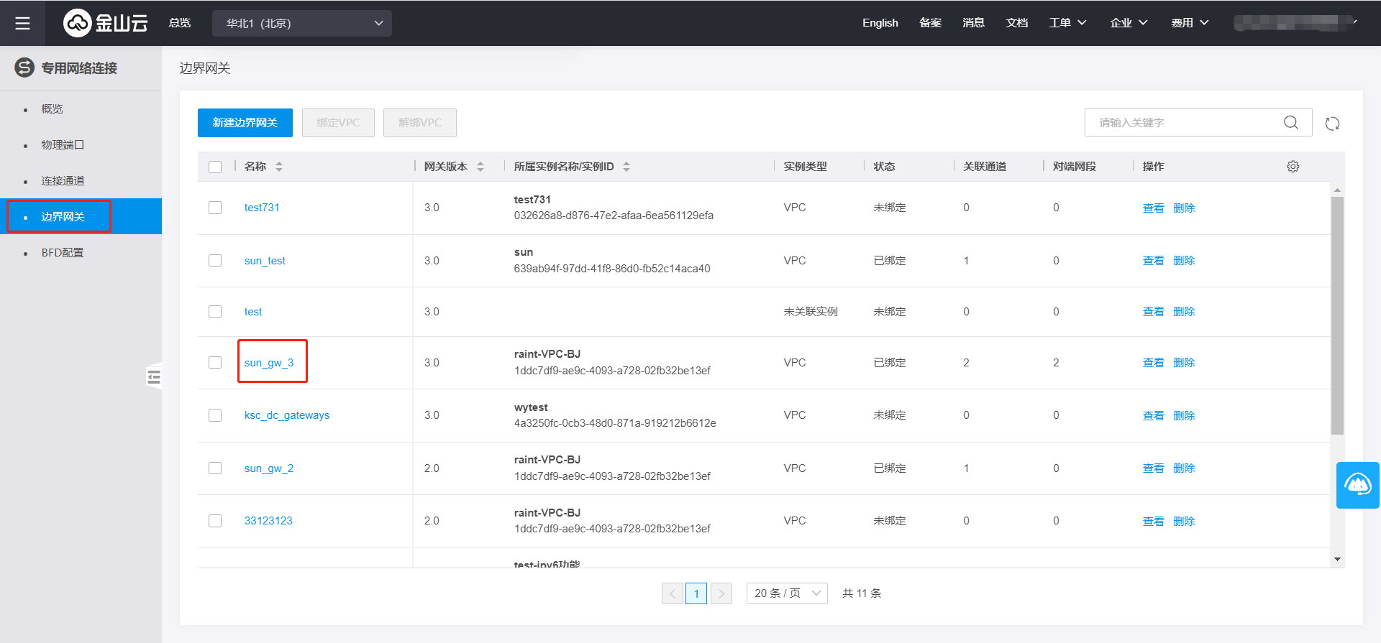Screen dimensions: 1381x643
Task: Click the table's vertical scrollbar thumb
Action: (1337, 316)
